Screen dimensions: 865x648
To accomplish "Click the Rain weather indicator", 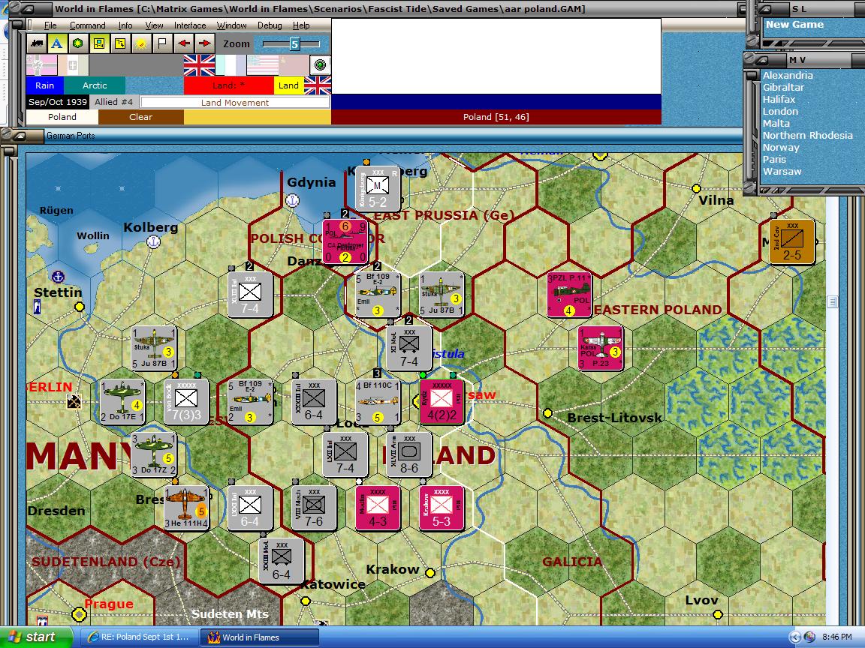I will 45,85.
